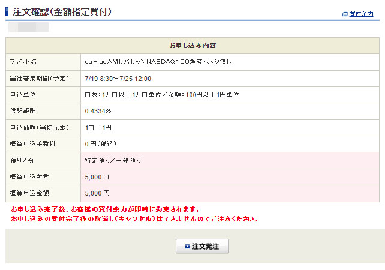
Task: Click the ファンド名 row label
Action: pyautogui.click(x=23, y=62)
